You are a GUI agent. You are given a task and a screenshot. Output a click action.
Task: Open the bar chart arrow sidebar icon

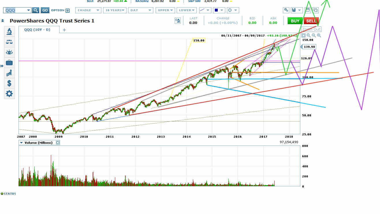click(x=9, y=73)
